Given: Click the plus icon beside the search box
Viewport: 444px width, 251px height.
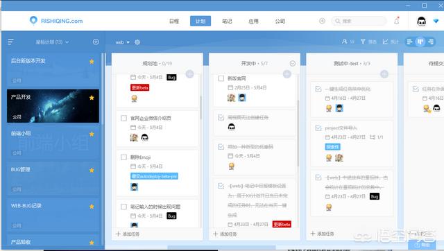Looking at the screenshot, I should pos(322,21).
